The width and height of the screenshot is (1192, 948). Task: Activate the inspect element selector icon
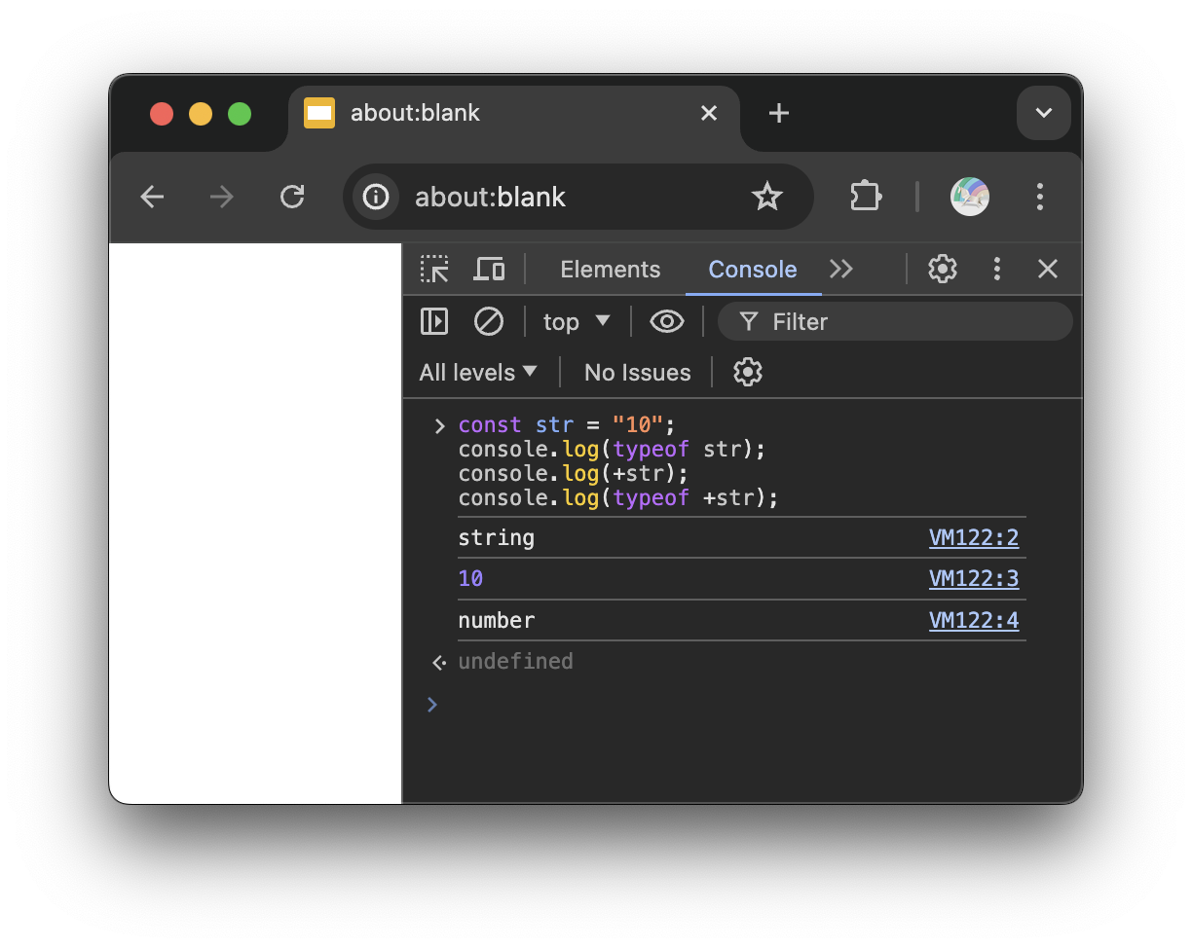(x=434, y=270)
